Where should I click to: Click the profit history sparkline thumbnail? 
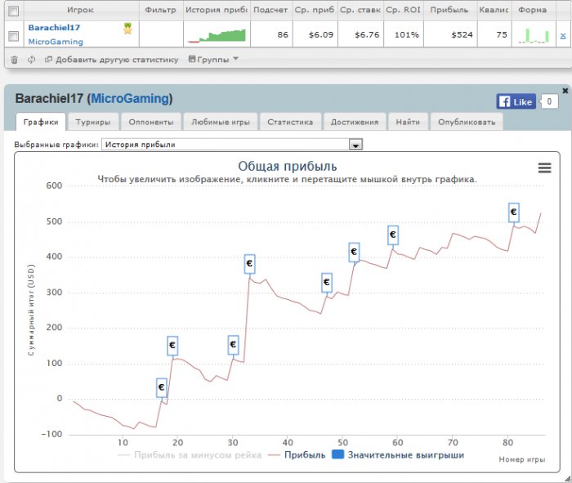click(216, 35)
